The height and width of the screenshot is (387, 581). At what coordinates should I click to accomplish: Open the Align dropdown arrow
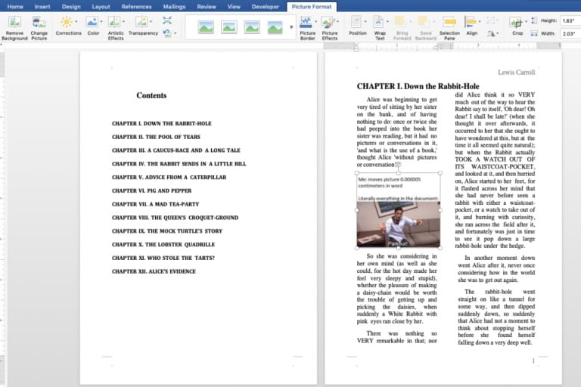[480, 21]
